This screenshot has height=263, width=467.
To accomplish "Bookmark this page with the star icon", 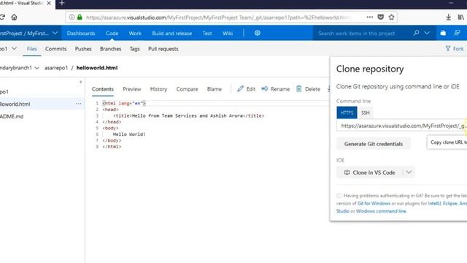I will click(391, 18).
